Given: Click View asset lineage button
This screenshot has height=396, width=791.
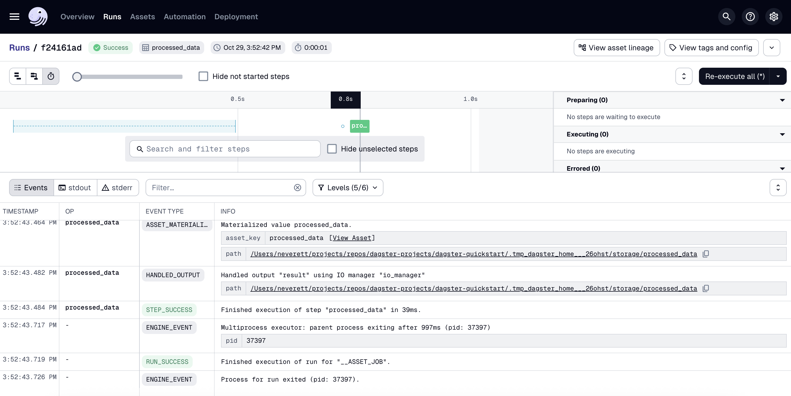Looking at the screenshot, I should pos(616,48).
